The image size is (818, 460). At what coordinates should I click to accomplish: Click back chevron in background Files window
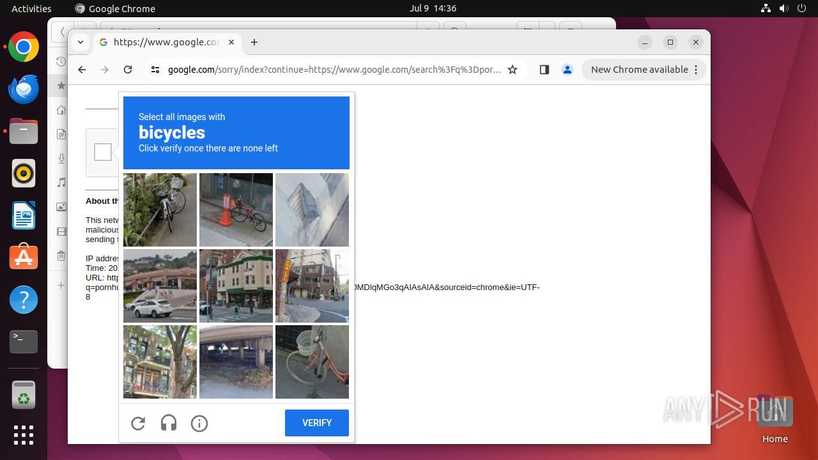pyautogui.click(x=61, y=32)
